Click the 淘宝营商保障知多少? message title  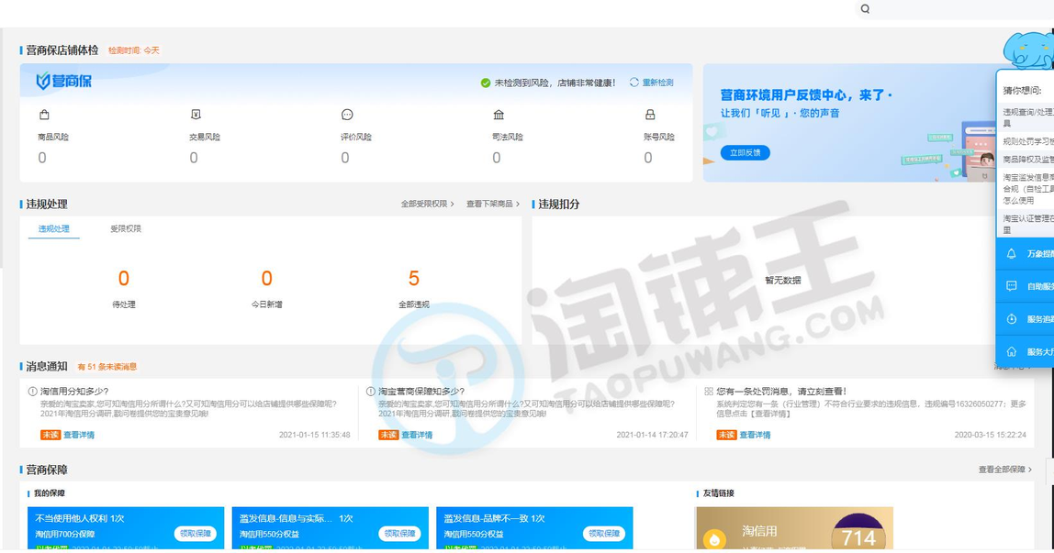[421, 392]
